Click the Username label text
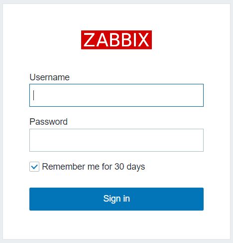 (49, 77)
